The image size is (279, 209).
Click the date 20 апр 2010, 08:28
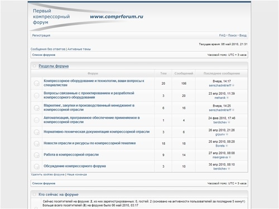point(222,142)
